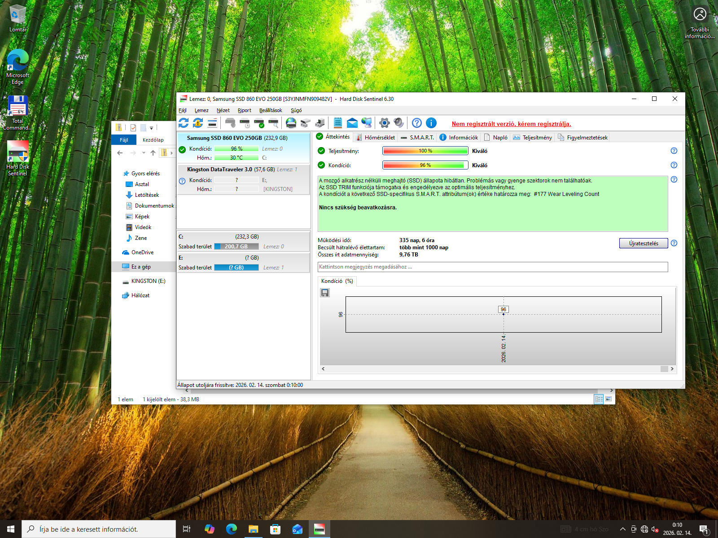Open Hard Disk Sentinel desktop shortcut
This screenshot has width=718, height=538.
(x=18, y=158)
